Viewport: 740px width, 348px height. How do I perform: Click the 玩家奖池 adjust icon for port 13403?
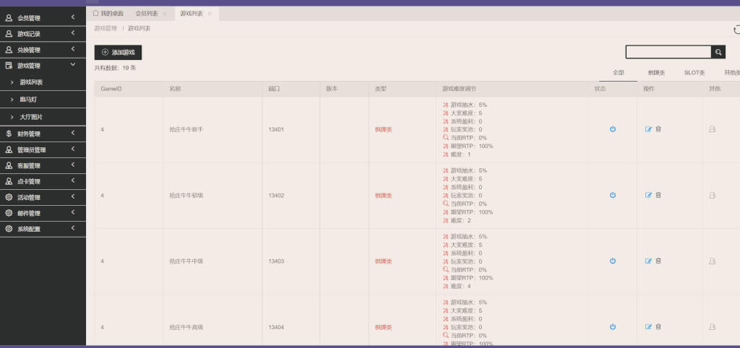445,261
